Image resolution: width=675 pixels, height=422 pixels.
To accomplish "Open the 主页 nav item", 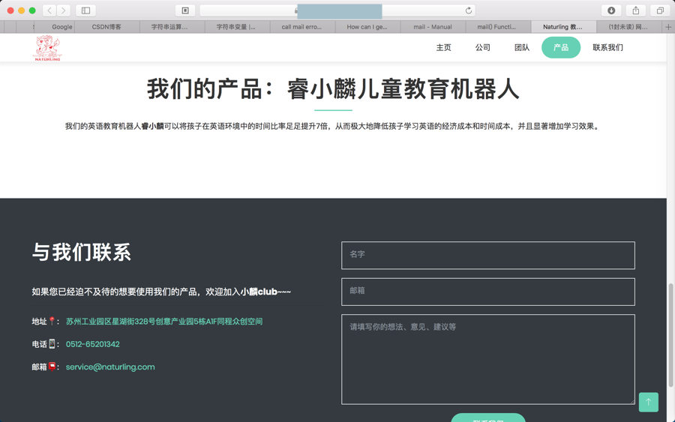I will [x=443, y=47].
